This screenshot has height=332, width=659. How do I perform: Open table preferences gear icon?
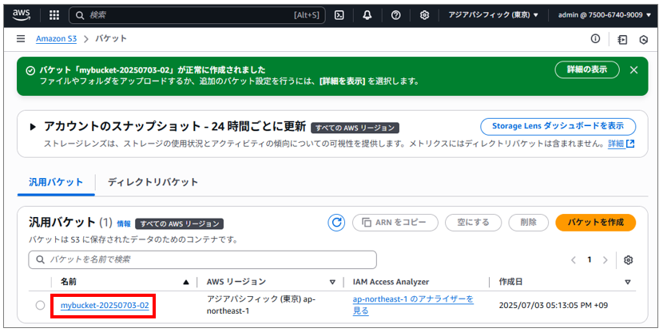coord(629,260)
